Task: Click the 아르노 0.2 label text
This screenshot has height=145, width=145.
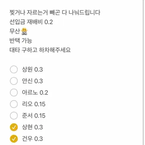Action: pyautogui.click(x=35, y=93)
